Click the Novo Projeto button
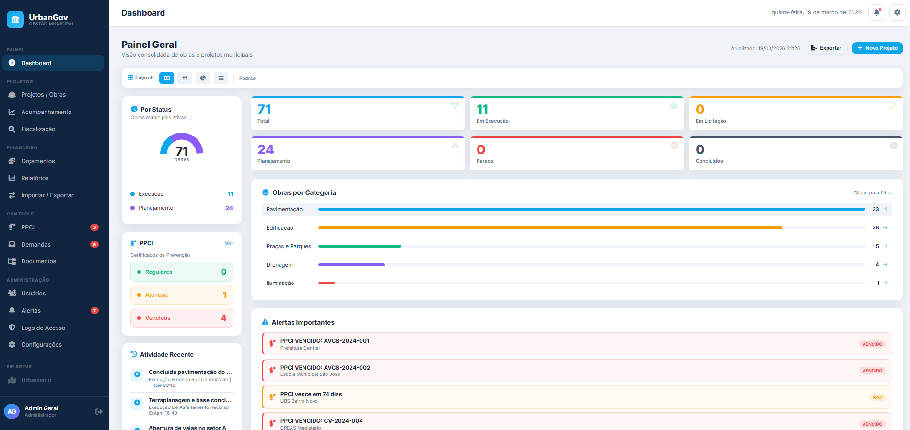Viewport: 910px width, 430px height. [877, 48]
